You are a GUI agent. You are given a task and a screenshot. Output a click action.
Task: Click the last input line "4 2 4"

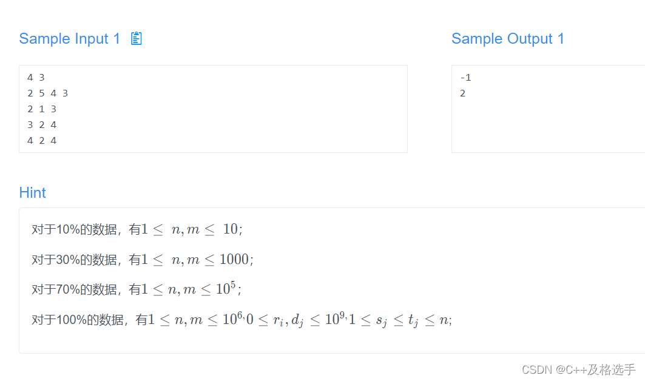click(x=41, y=141)
